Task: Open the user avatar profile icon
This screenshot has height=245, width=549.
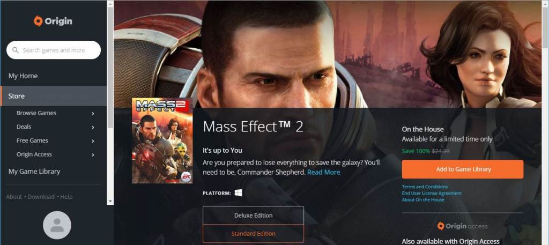Action: [57, 225]
